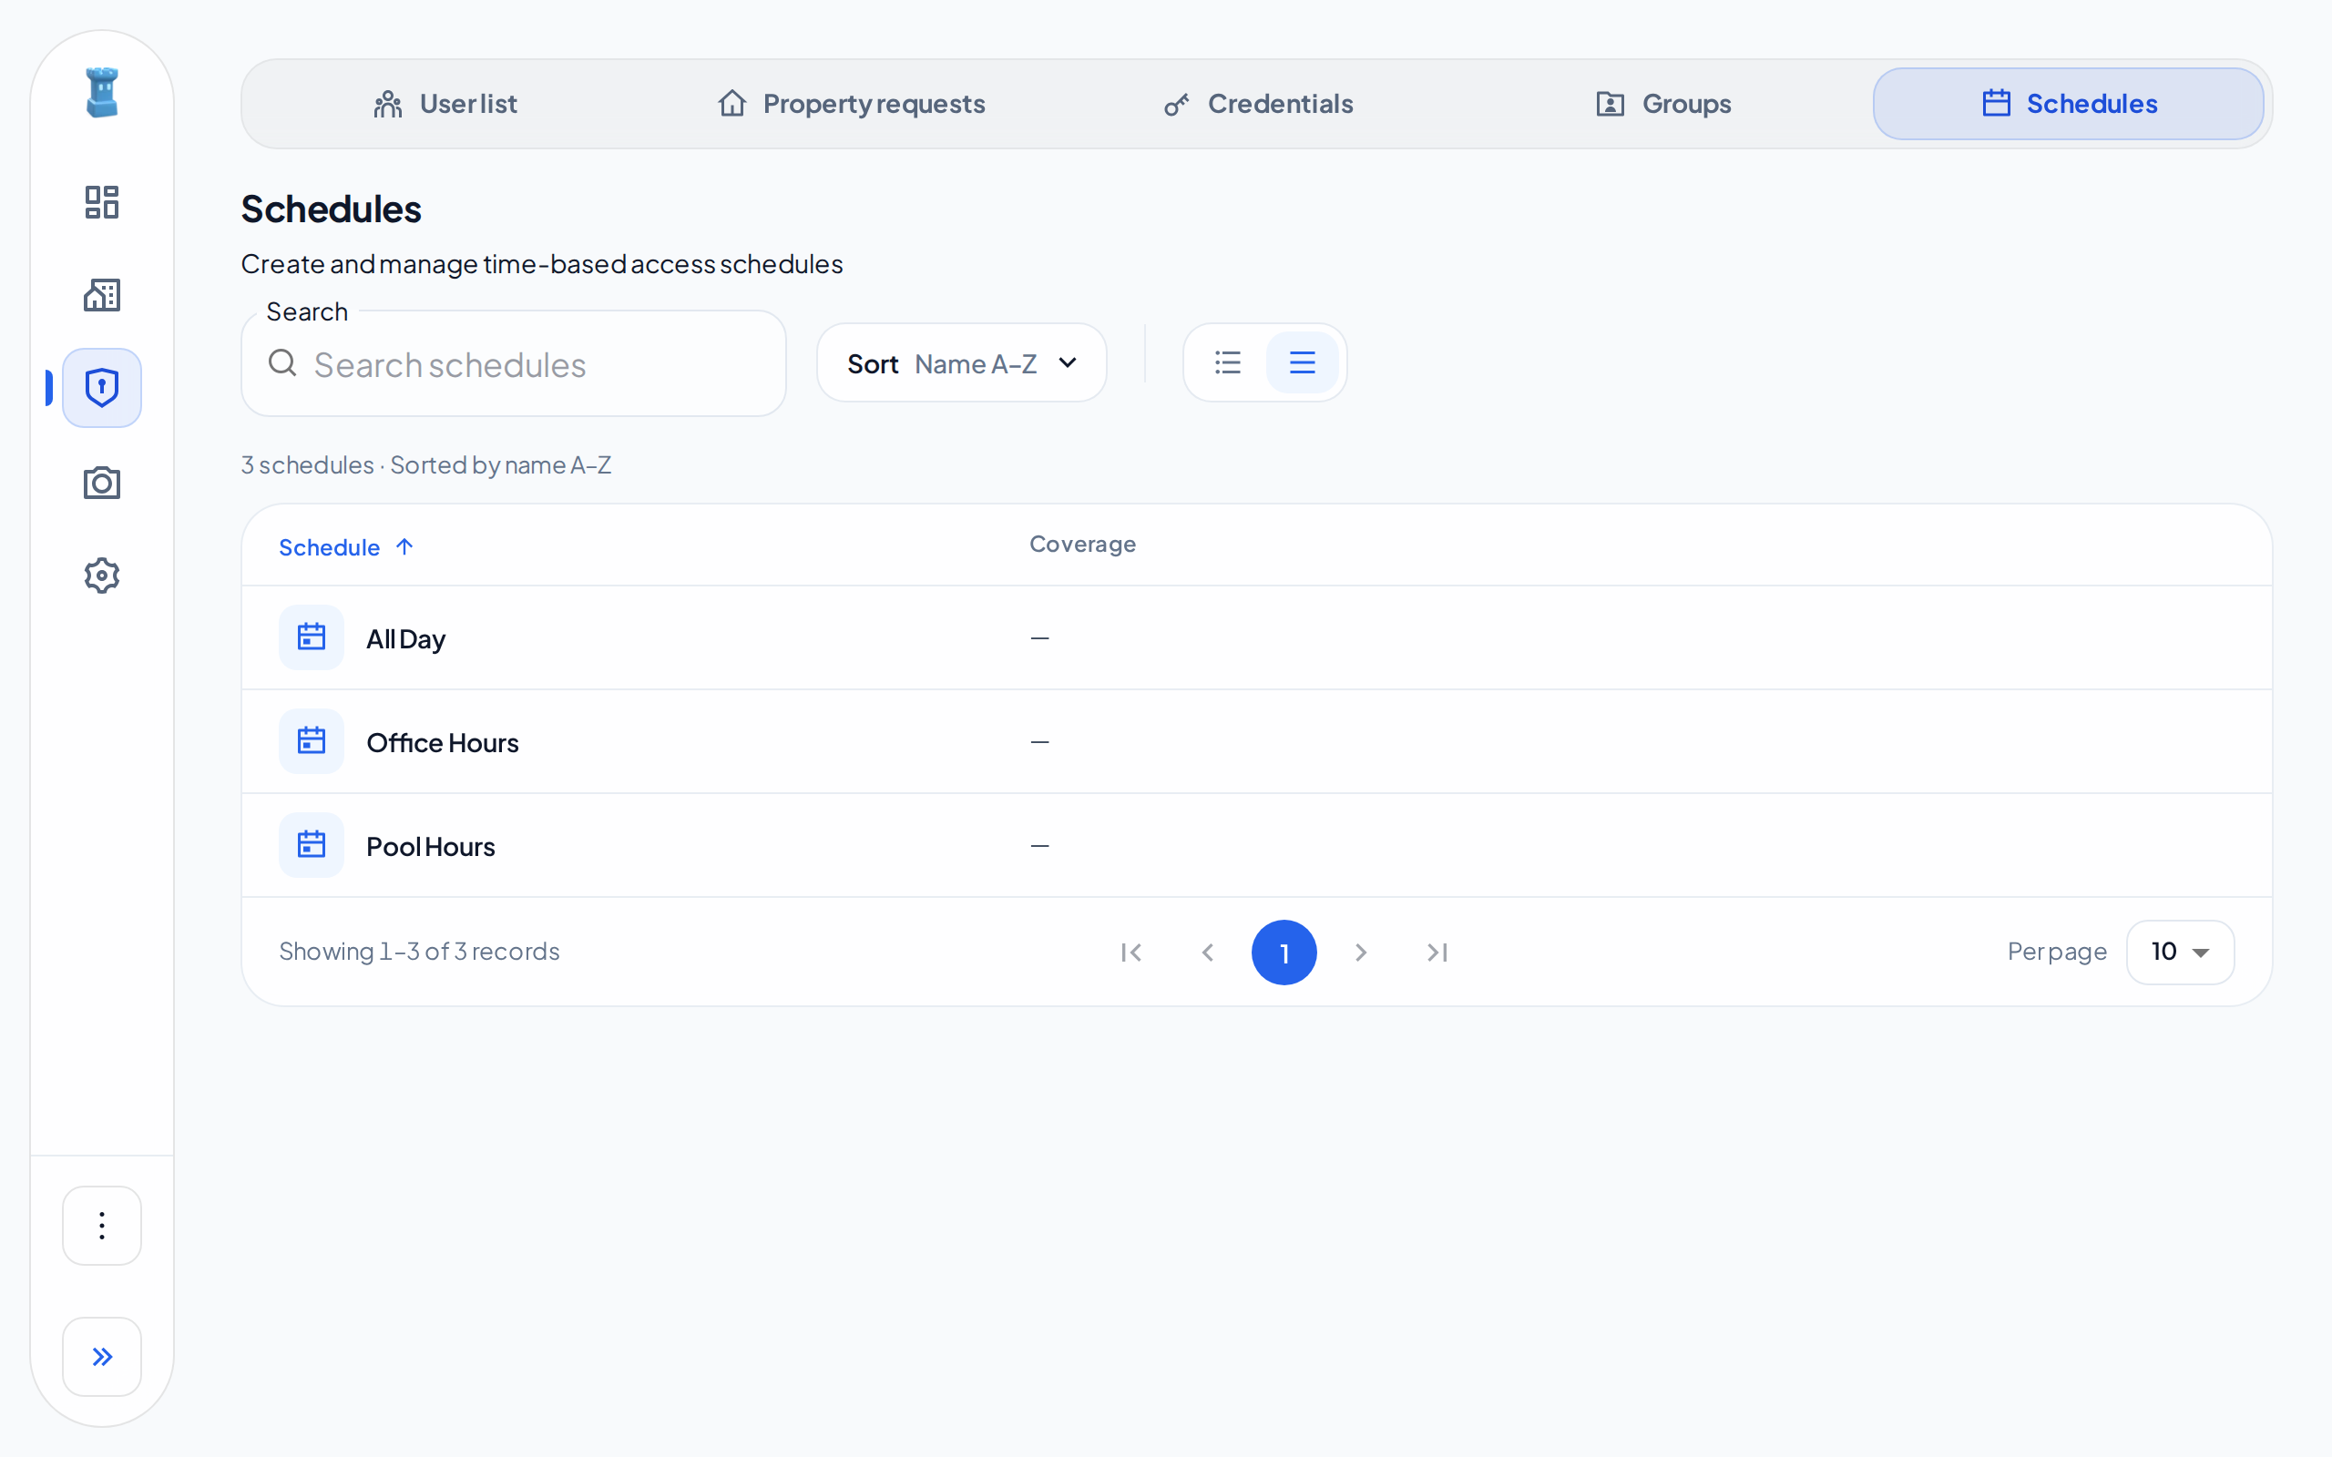Open the camera icon in sidebar

pyautogui.click(x=102, y=483)
